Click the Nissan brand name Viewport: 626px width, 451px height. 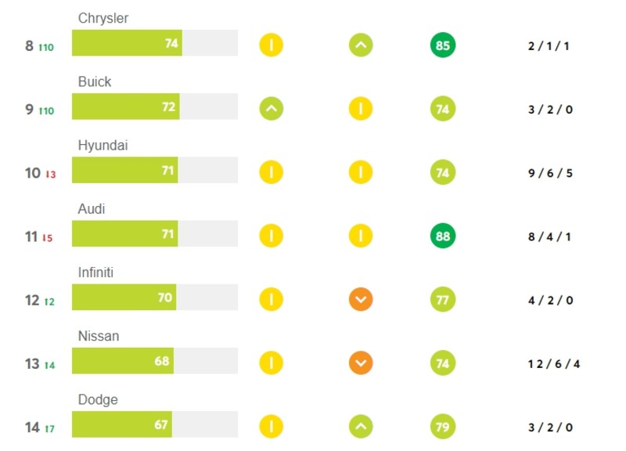[99, 336]
